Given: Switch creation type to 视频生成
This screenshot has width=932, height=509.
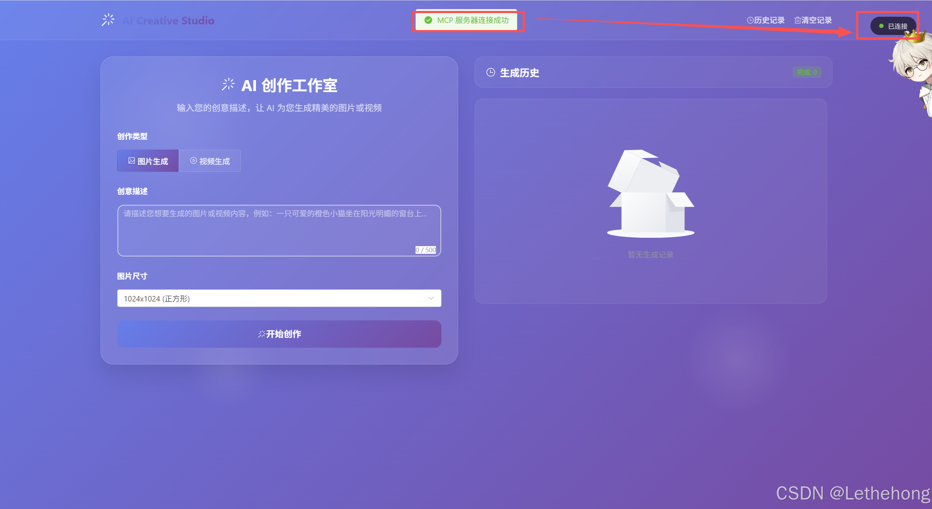Looking at the screenshot, I should click(x=210, y=161).
